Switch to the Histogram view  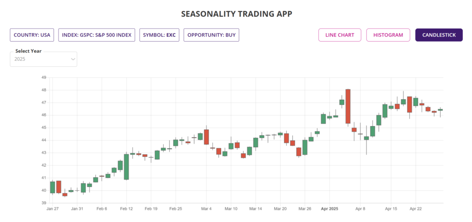click(388, 35)
